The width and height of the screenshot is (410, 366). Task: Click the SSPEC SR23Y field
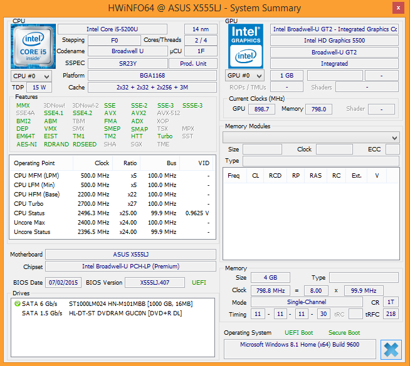[x=128, y=63]
